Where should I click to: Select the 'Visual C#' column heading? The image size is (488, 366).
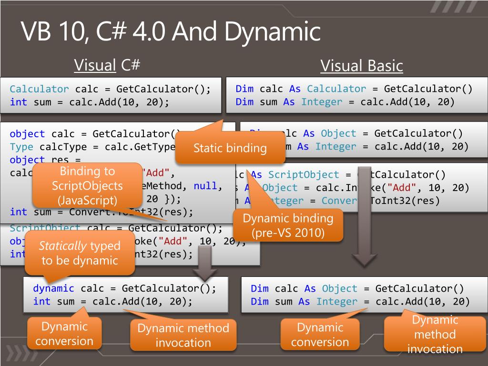pos(107,65)
